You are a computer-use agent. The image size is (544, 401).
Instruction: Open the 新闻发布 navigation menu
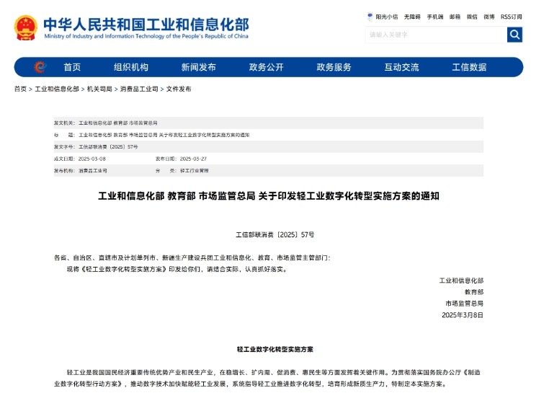click(199, 67)
